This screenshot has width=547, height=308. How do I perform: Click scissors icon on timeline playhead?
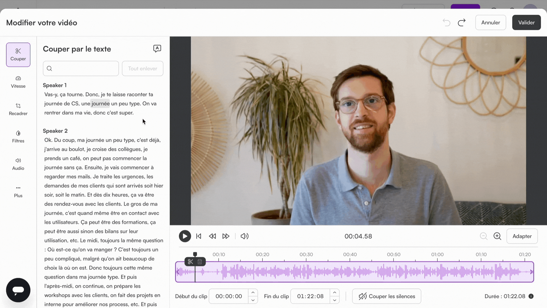(190, 262)
